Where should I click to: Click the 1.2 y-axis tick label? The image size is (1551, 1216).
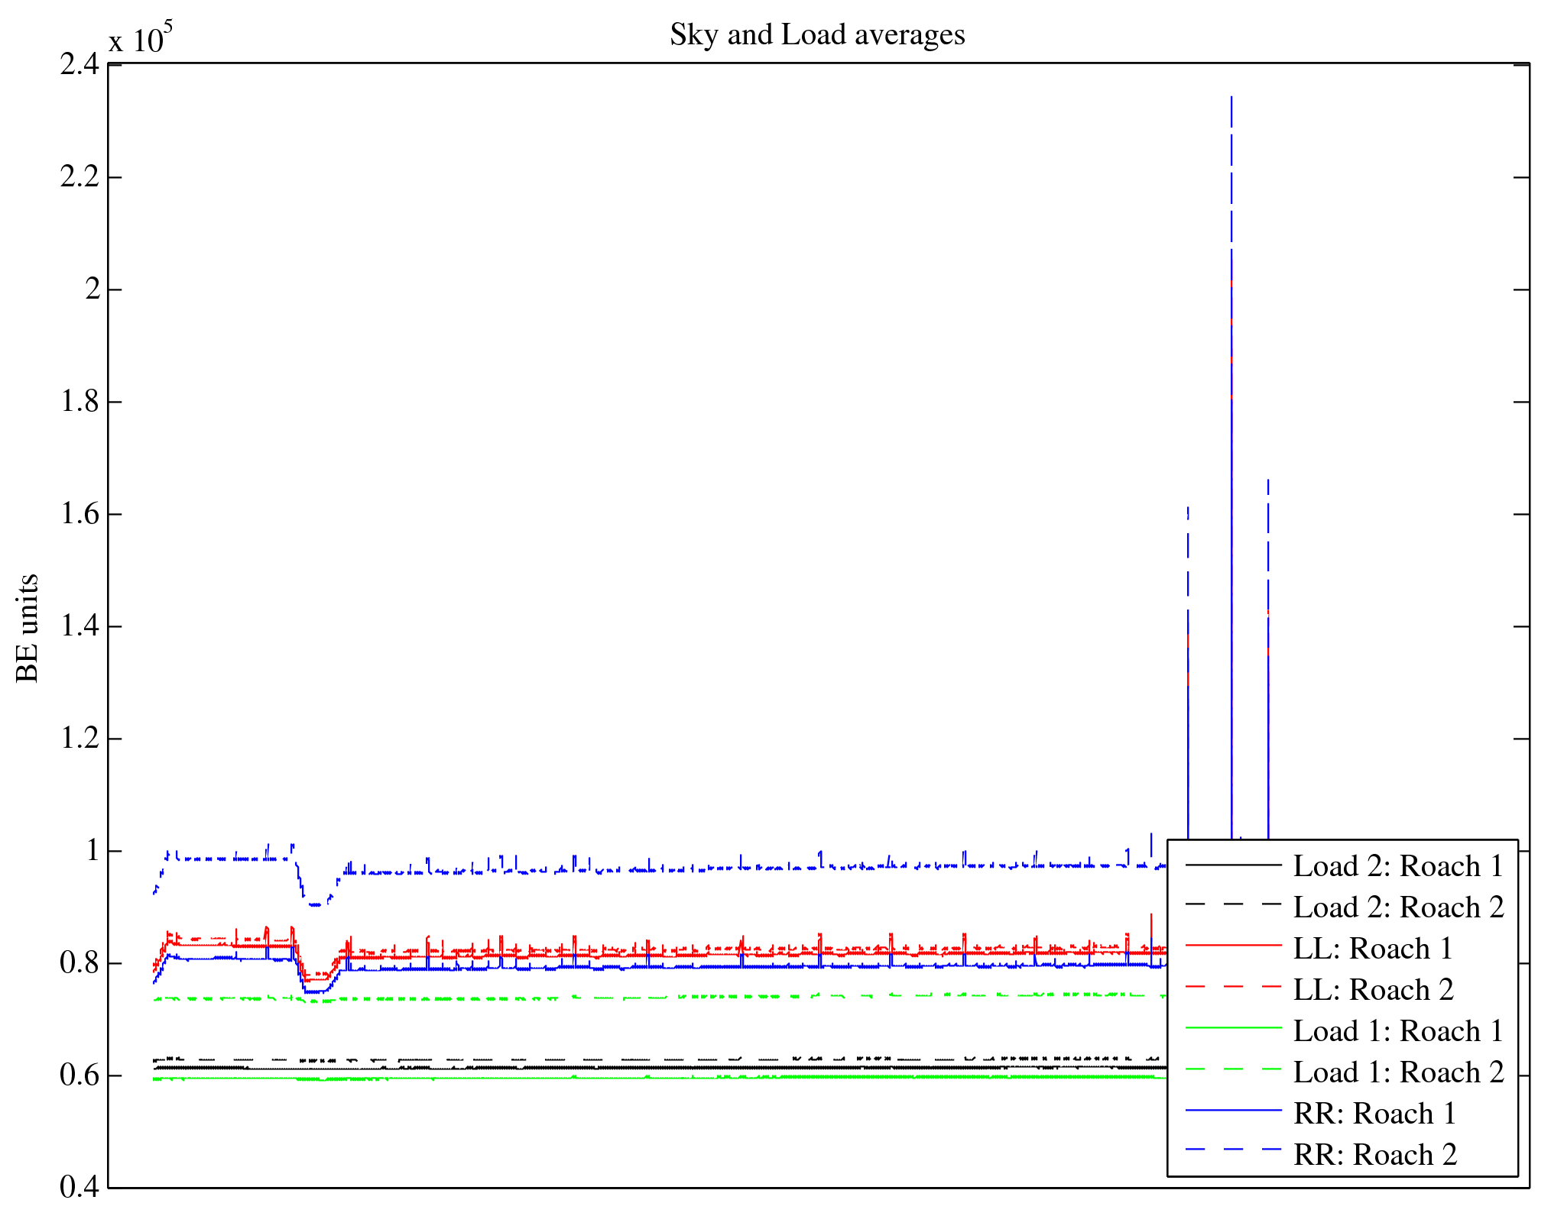[79, 739]
